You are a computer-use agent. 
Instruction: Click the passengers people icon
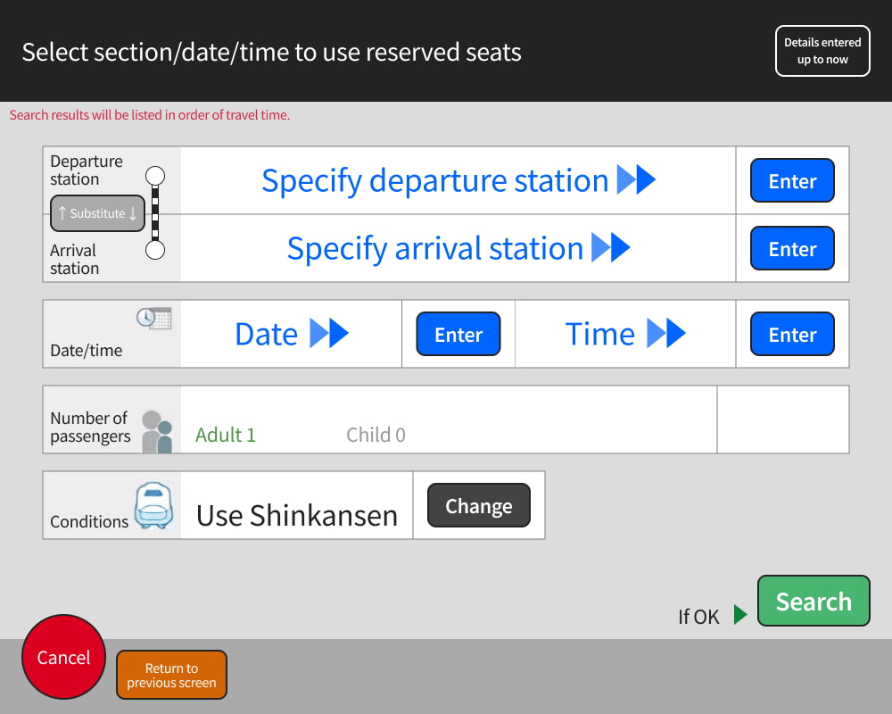(x=157, y=432)
